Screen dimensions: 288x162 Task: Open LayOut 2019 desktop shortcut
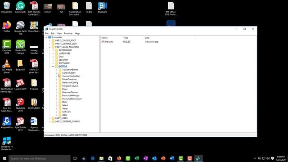tap(20, 85)
